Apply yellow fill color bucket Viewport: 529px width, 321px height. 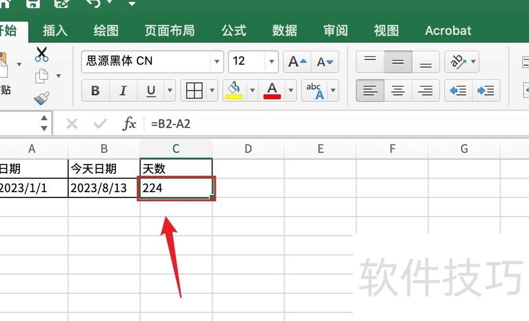(x=234, y=90)
